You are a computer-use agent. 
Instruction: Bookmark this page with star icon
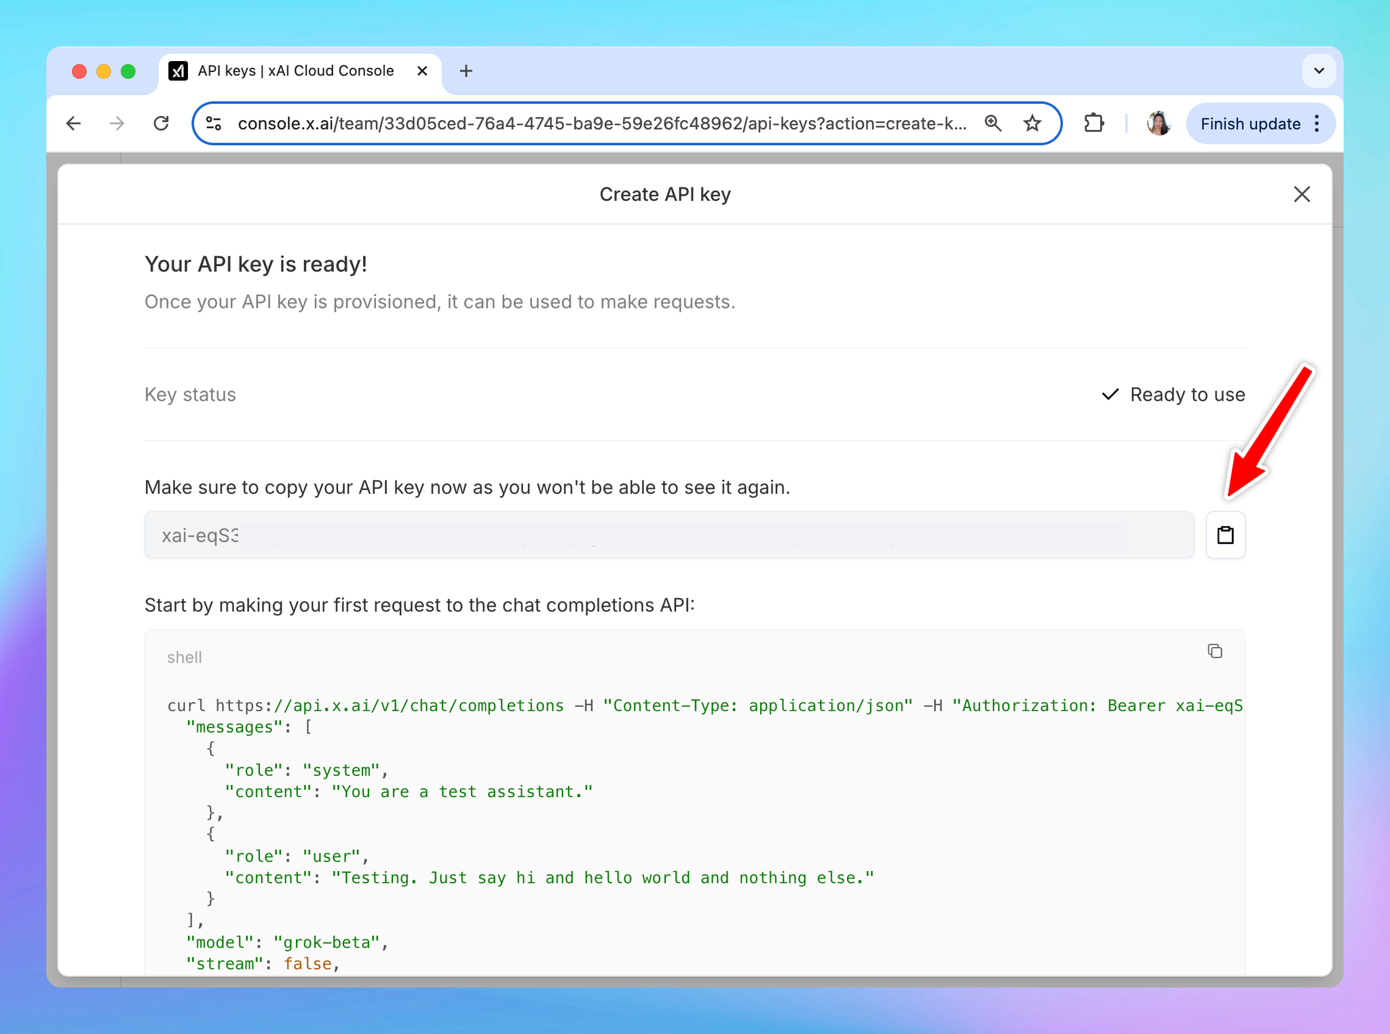[x=1032, y=124]
